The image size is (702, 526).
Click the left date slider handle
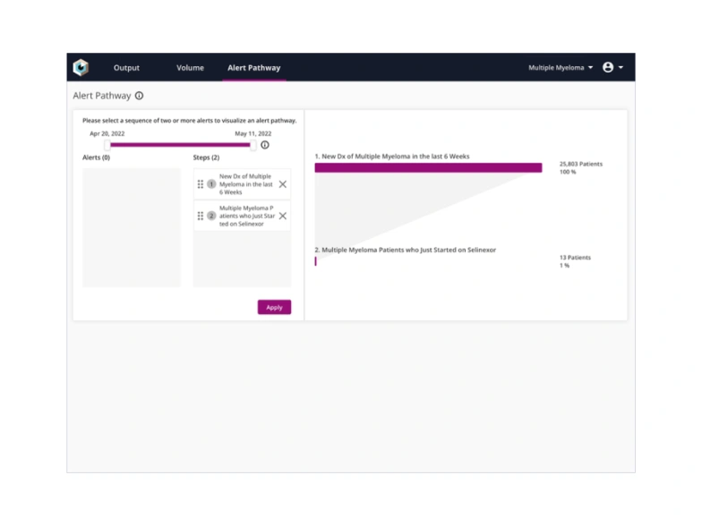107,145
